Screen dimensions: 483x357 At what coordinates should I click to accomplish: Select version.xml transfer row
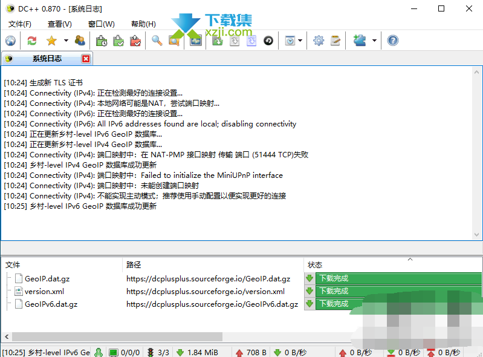point(242,291)
